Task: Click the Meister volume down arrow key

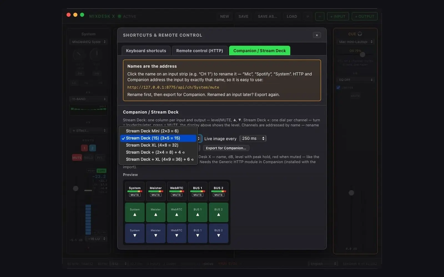Action: pos(156,233)
